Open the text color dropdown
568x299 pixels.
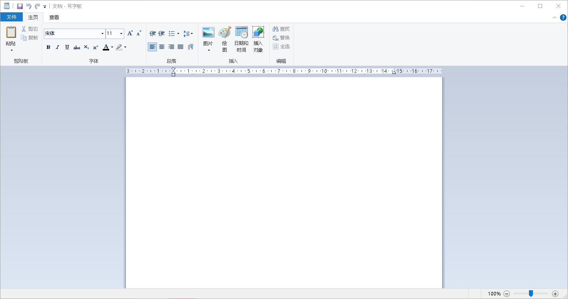click(112, 47)
